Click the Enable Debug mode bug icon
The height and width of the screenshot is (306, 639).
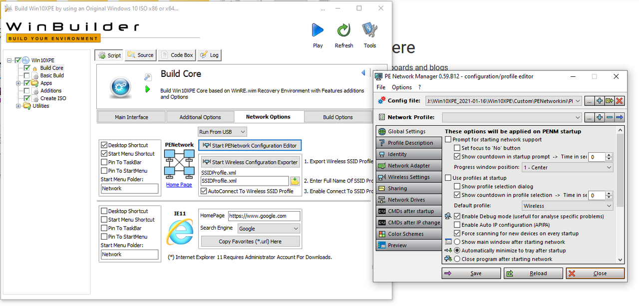[x=448, y=216]
